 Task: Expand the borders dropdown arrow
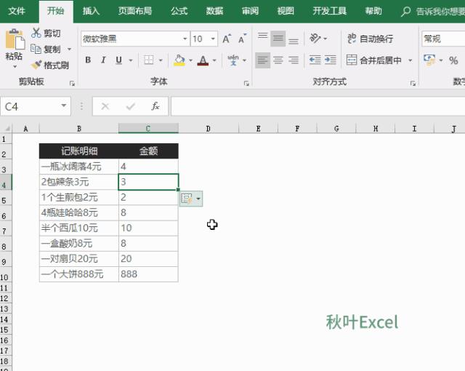pos(161,60)
